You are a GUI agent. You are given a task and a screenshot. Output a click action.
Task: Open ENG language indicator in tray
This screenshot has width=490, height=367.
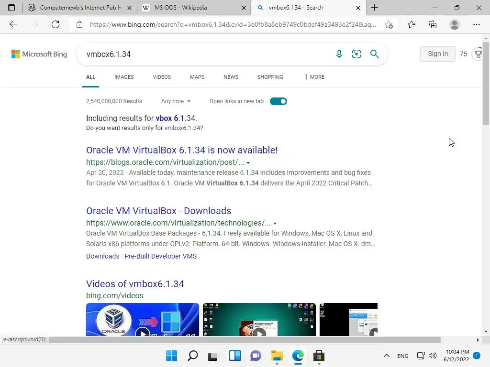(x=403, y=356)
